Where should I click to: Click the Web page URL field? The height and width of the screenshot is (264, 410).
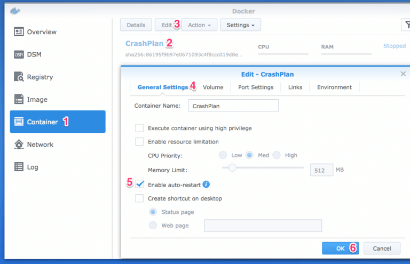pyautogui.click(x=263, y=226)
